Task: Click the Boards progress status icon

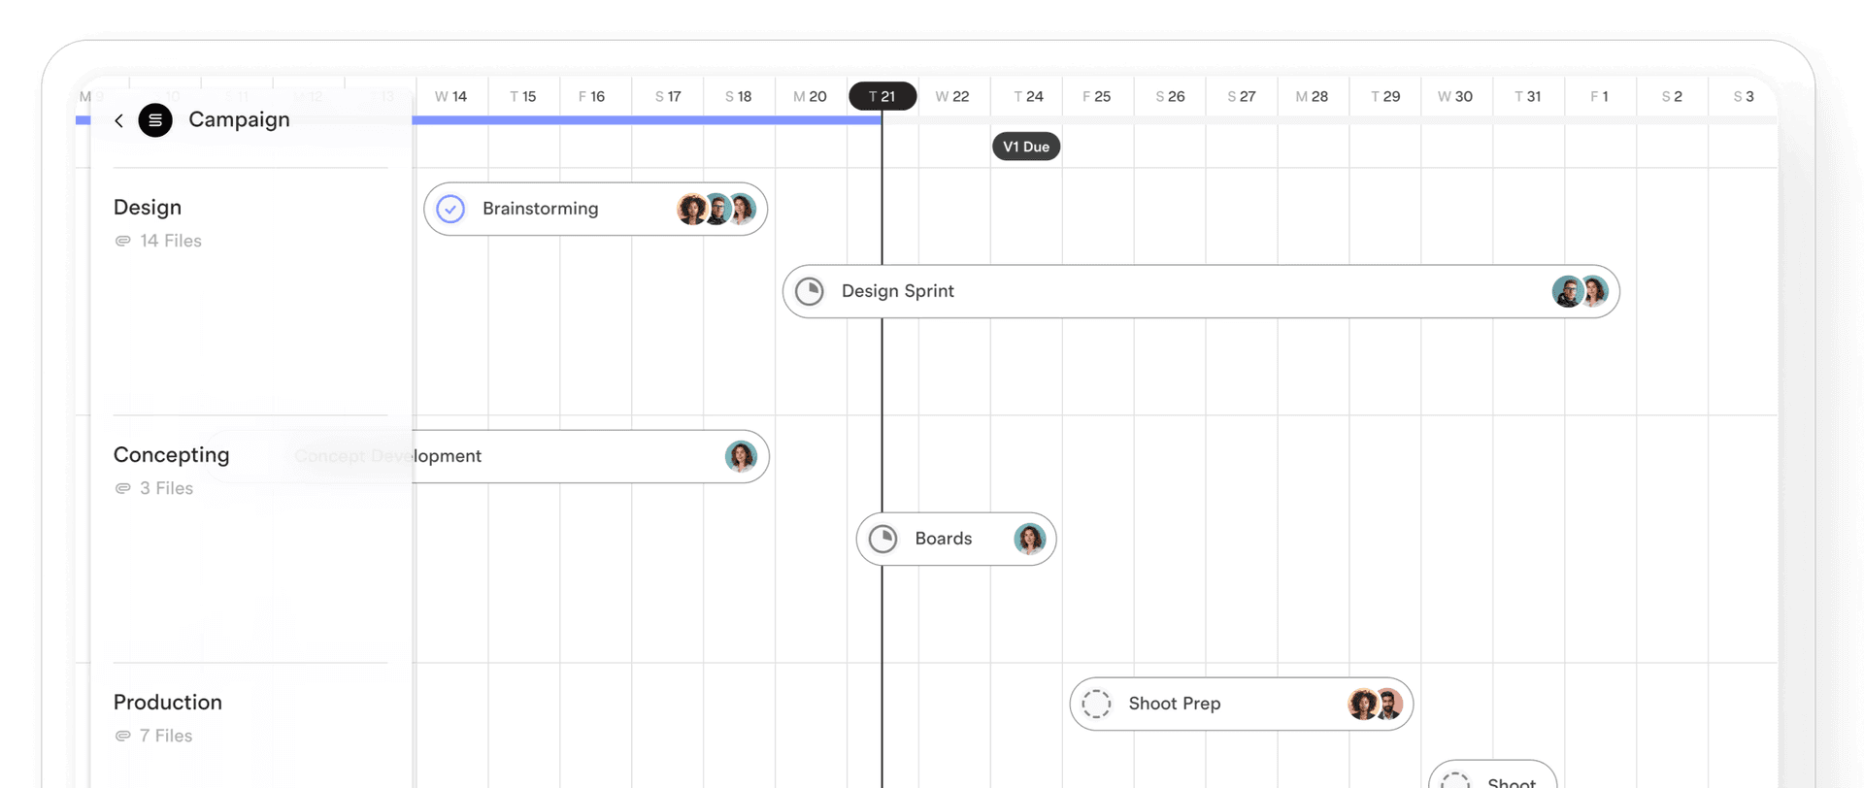Action: click(x=882, y=539)
